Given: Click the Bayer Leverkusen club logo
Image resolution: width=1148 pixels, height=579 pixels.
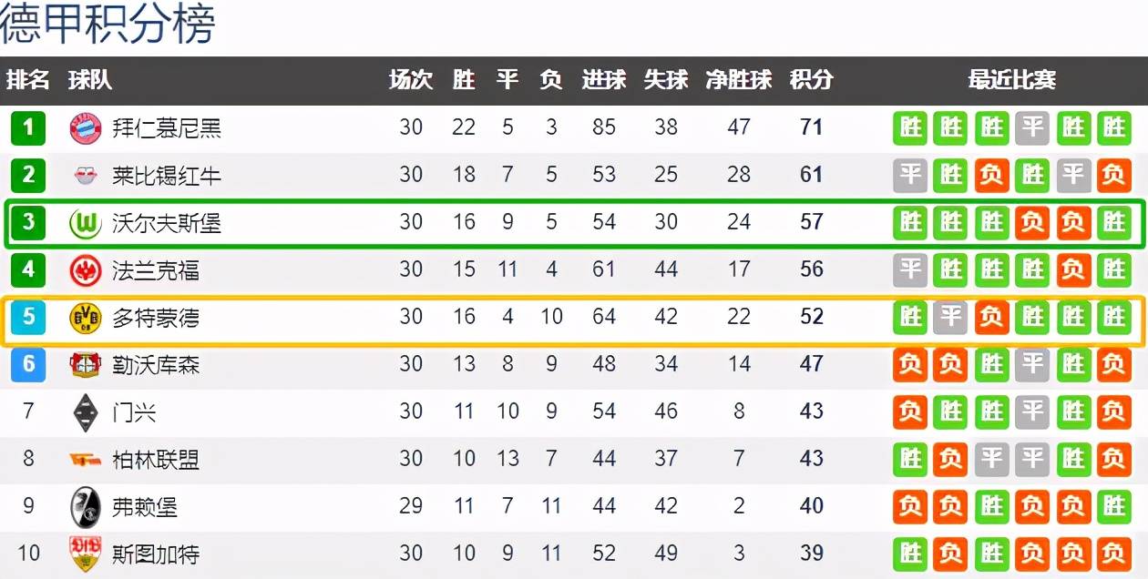Looking at the screenshot, I should (x=86, y=364).
